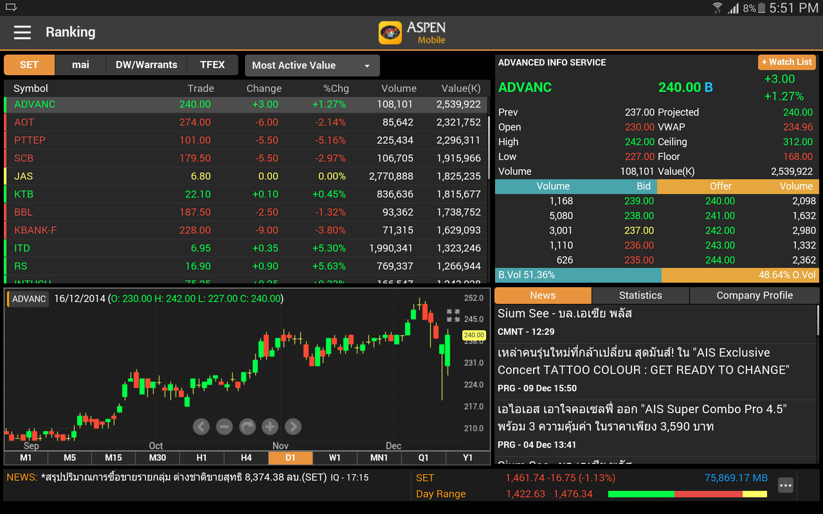Pan chart left with back arrow
This screenshot has height=514, width=823.
click(x=201, y=426)
